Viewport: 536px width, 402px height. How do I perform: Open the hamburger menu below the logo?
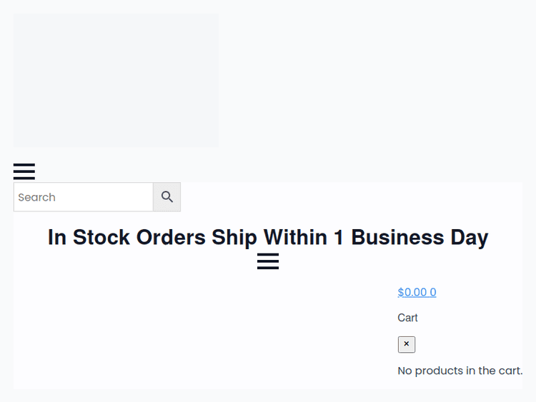tap(24, 171)
